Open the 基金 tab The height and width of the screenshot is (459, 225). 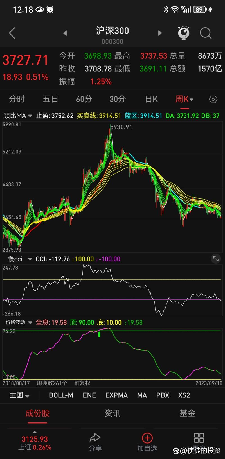click(x=187, y=413)
